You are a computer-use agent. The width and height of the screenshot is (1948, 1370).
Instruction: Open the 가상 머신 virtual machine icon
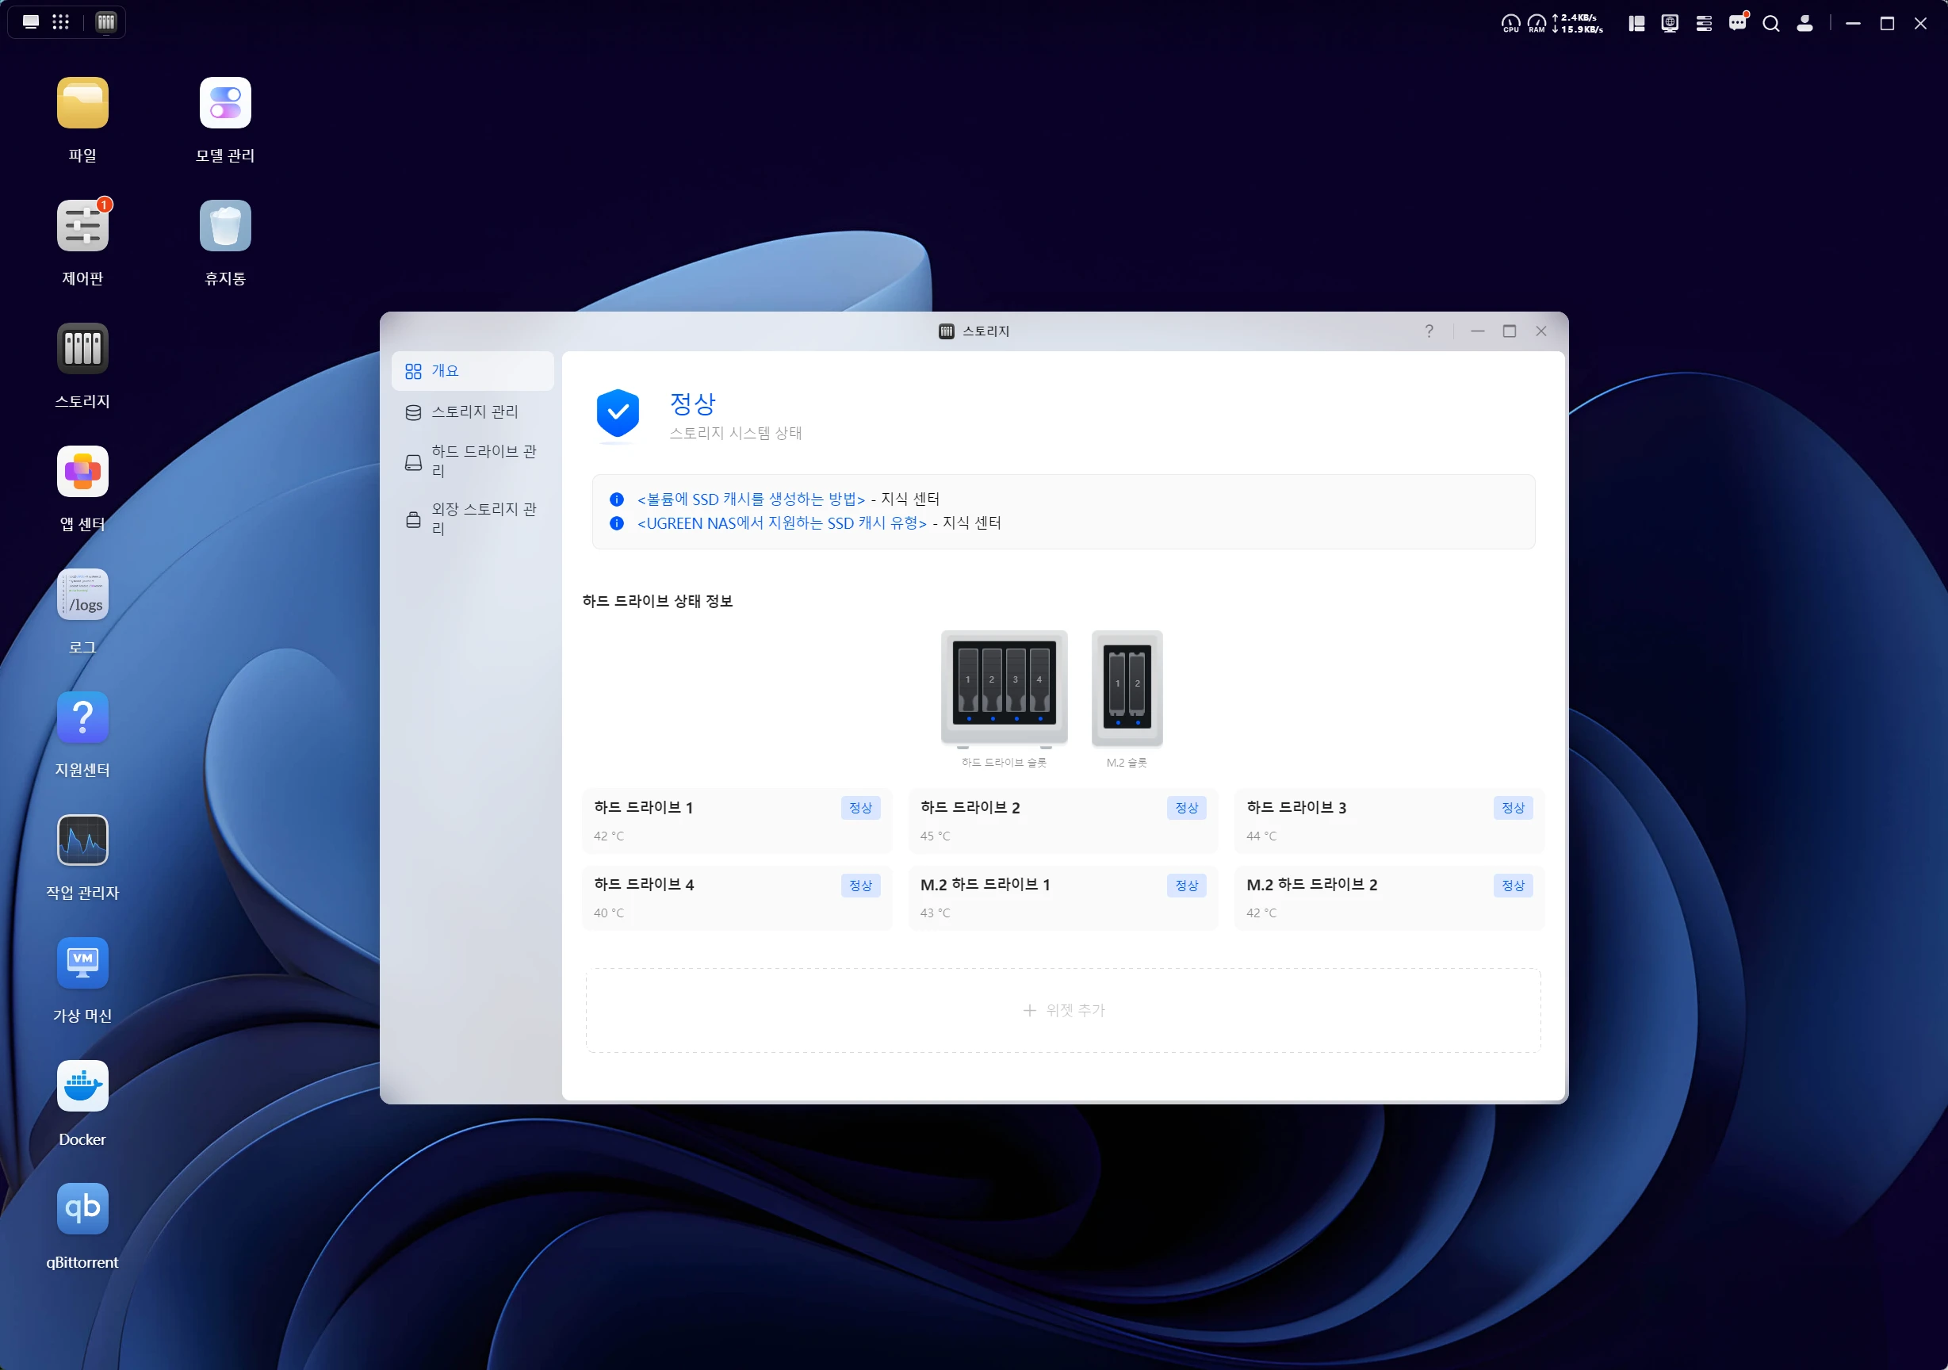click(82, 963)
